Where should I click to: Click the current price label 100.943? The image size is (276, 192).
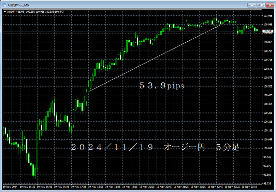pyautogui.click(x=268, y=31)
